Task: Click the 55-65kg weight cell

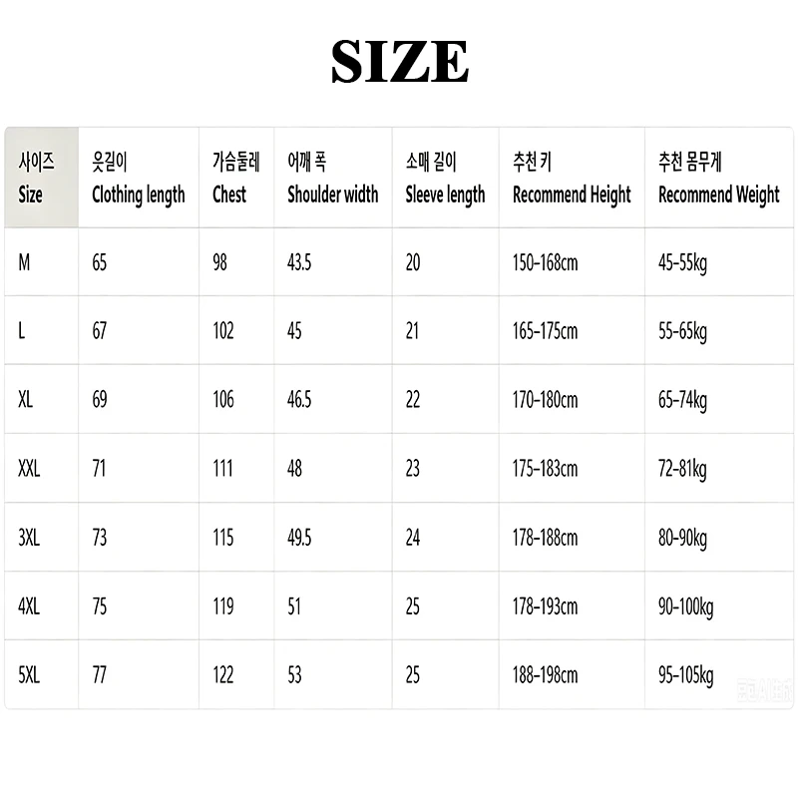Action: (682, 332)
